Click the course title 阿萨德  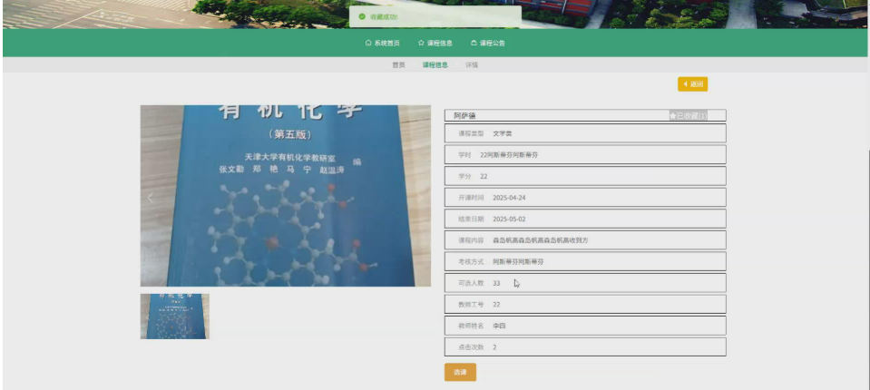[x=464, y=116]
